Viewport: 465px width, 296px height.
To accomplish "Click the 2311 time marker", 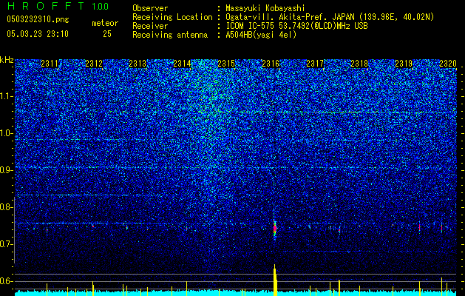I will pos(50,64).
